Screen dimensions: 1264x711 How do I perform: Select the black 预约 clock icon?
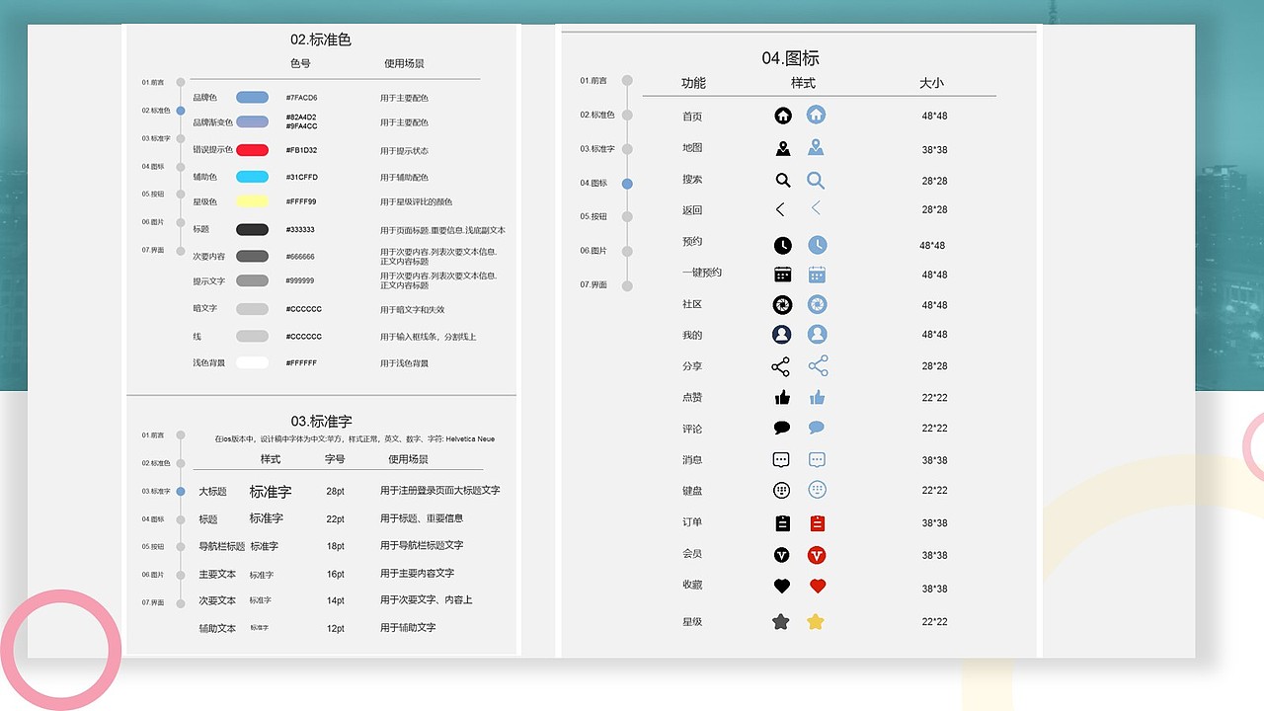tap(782, 245)
